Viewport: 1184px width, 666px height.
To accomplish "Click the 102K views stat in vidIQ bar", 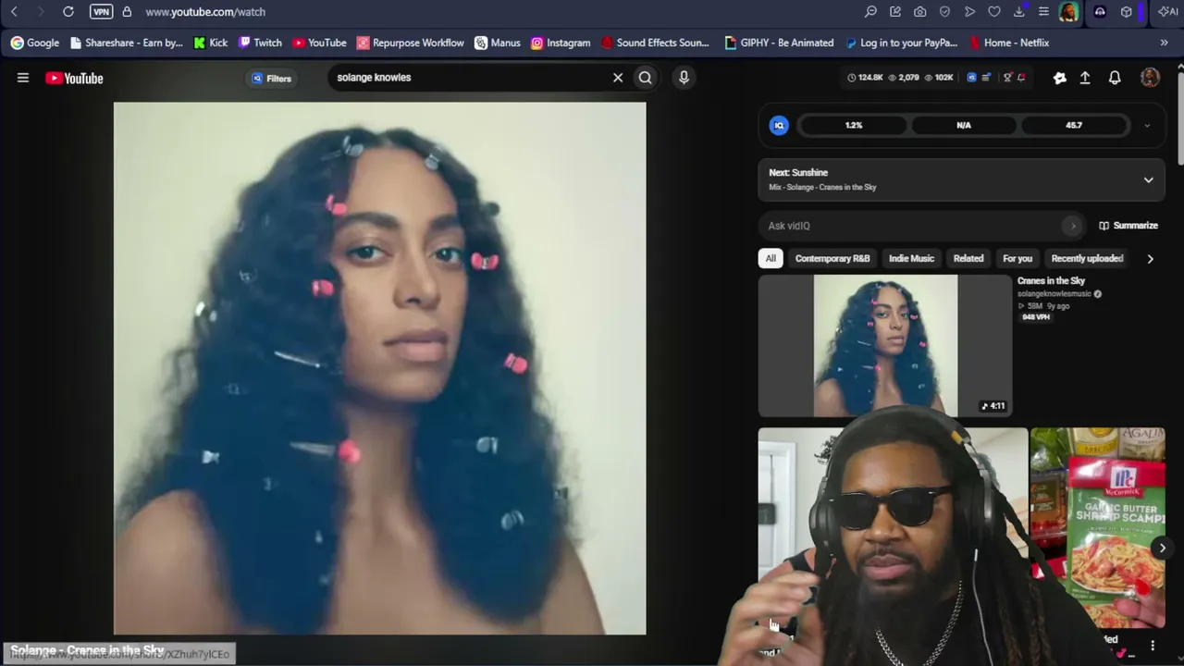I will click(x=938, y=78).
